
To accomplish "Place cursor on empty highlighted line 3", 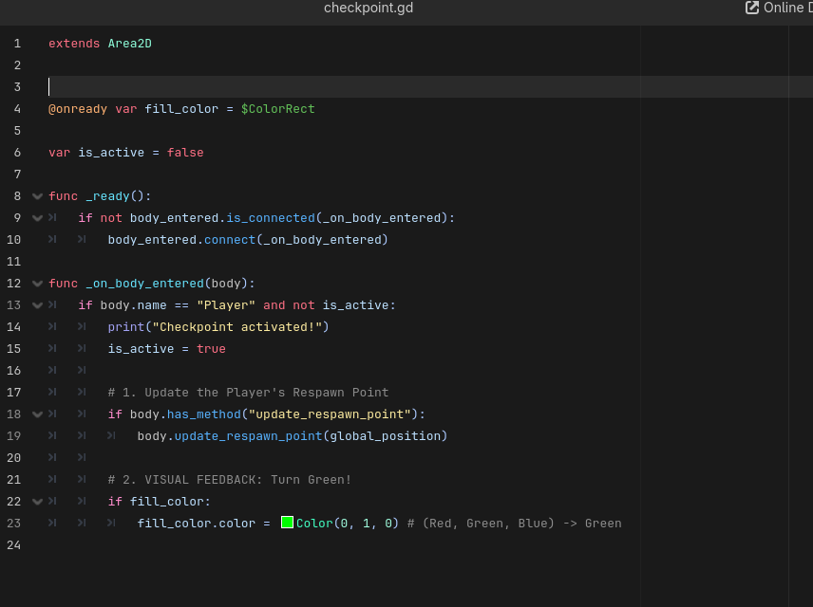I will click(x=285, y=87).
